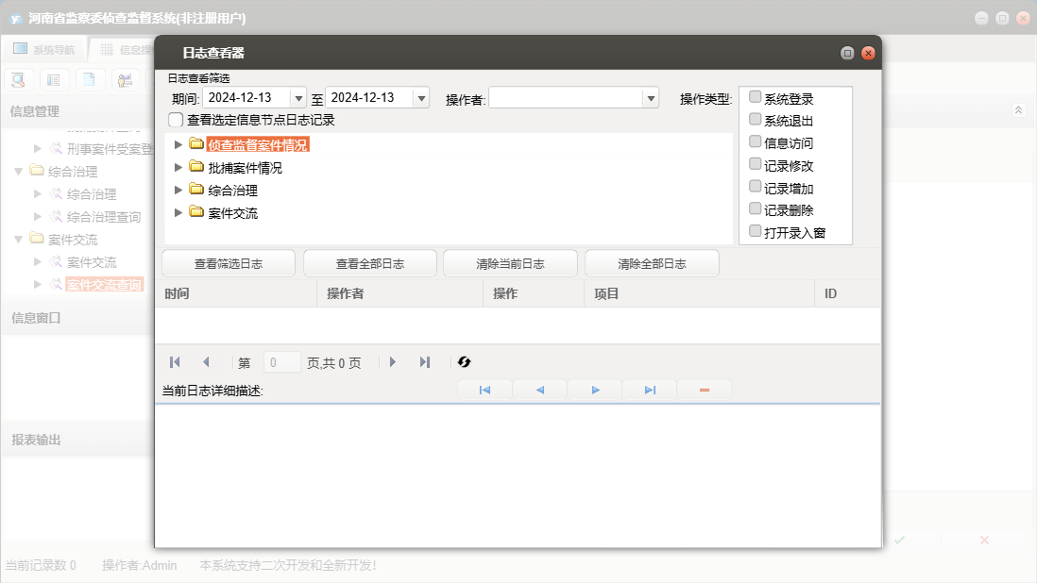Go to next page of log list
Image resolution: width=1037 pixels, height=583 pixels.
393,362
